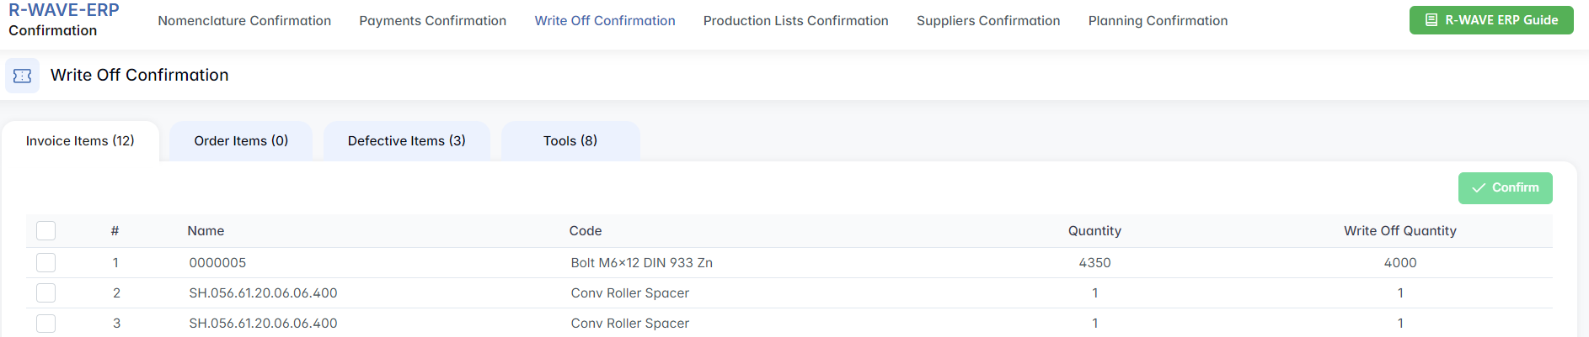Navigate to Production Lists Confirmation

click(795, 21)
